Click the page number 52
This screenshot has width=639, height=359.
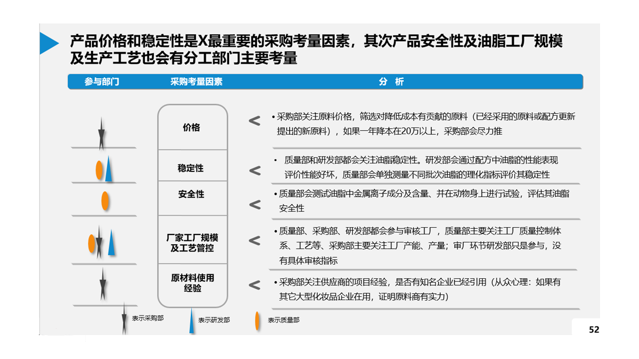[x=594, y=330]
